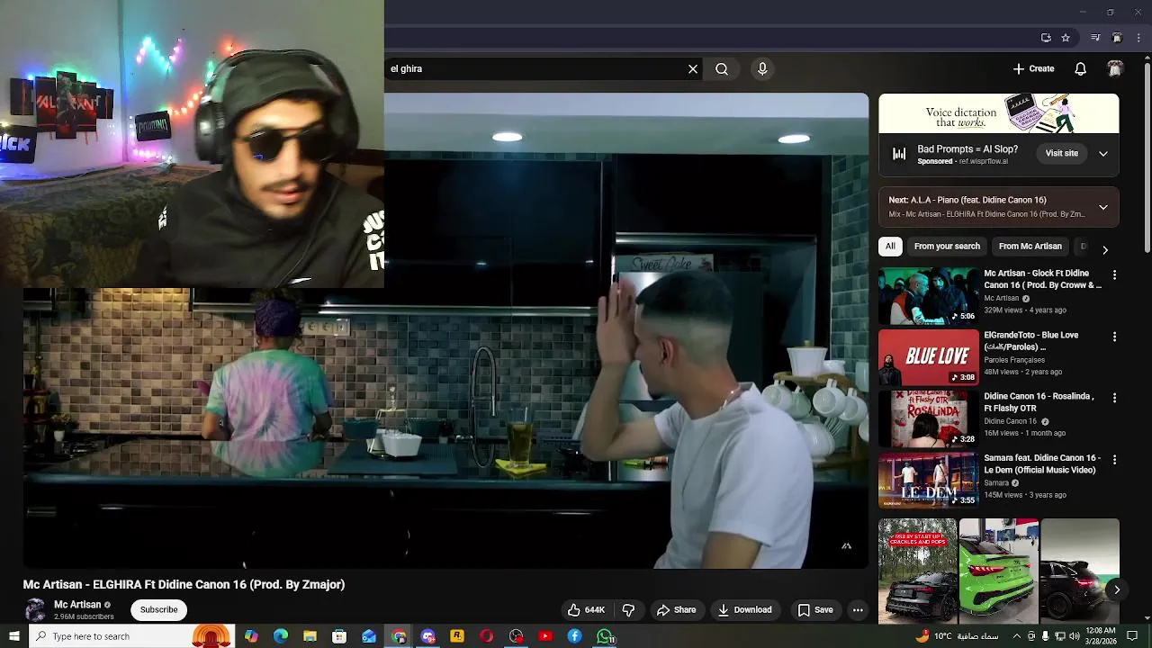Screen dimensions: 1152x648
Task: Open Chrome profile avatar in toolbar
Action: 1117,38
